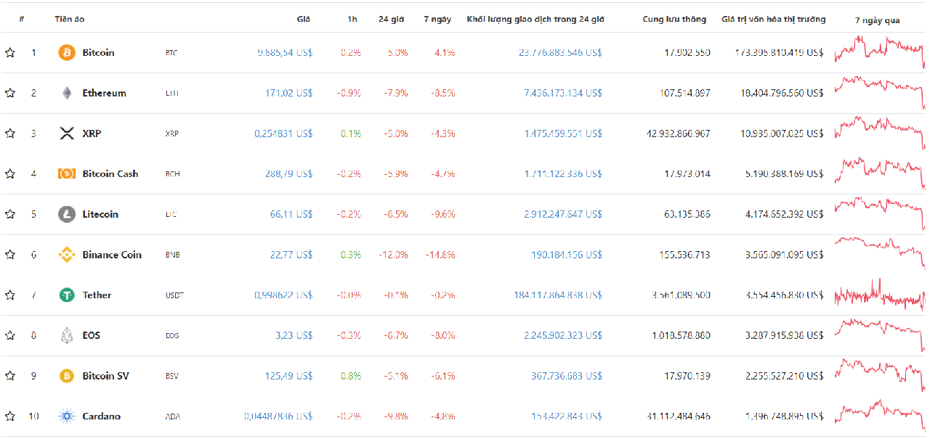Toggle the favorite star for Tether
Image resolution: width=930 pixels, height=439 pixels.
pyautogui.click(x=10, y=295)
